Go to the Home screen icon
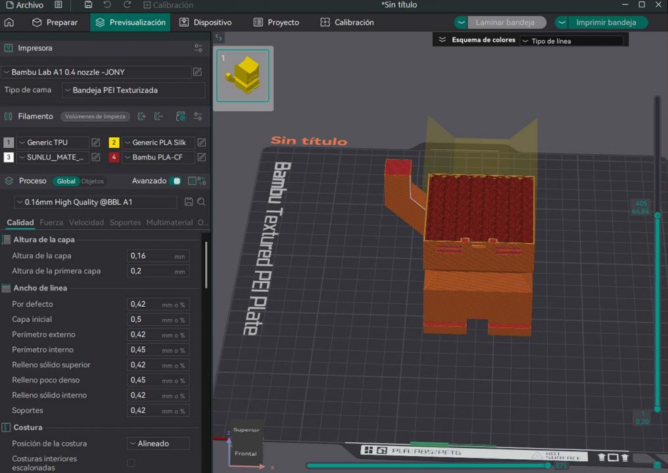Screen dimensions: 668x473 (9, 22)
